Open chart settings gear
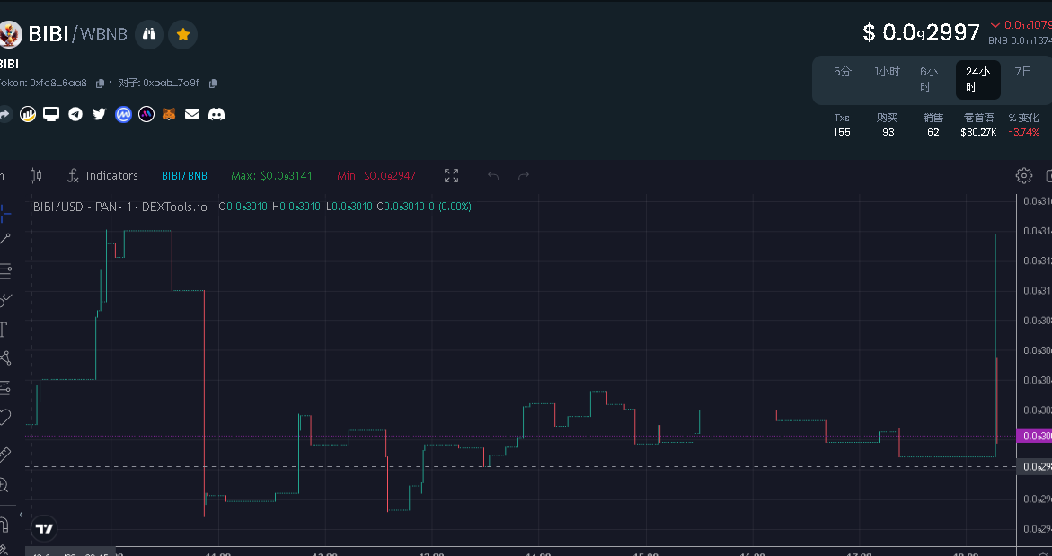1052x556 pixels. coord(1024,176)
